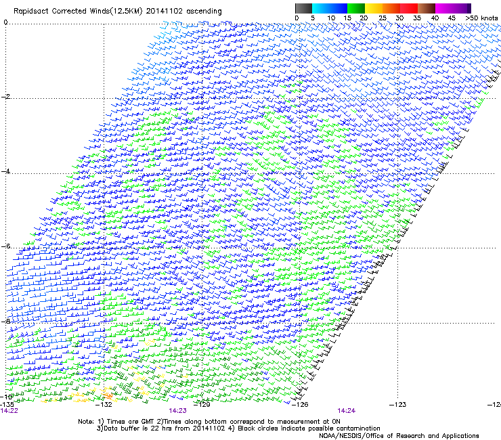501x440 pixels.
Task: Click the green 15-20 knots color segment
Action: (x=356, y=8)
